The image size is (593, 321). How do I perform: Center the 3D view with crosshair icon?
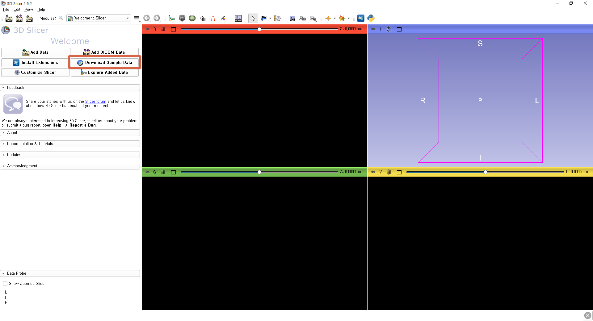[x=389, y=29]
